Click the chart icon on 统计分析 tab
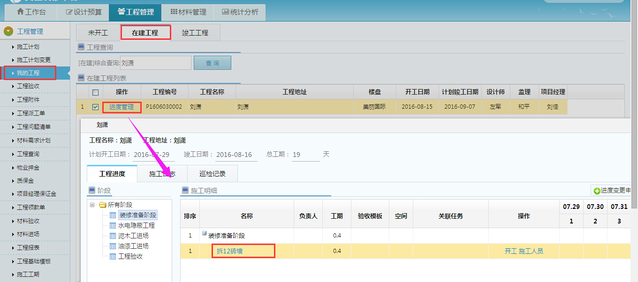Viewport: 638px width, 282px height. click(225, 12)
